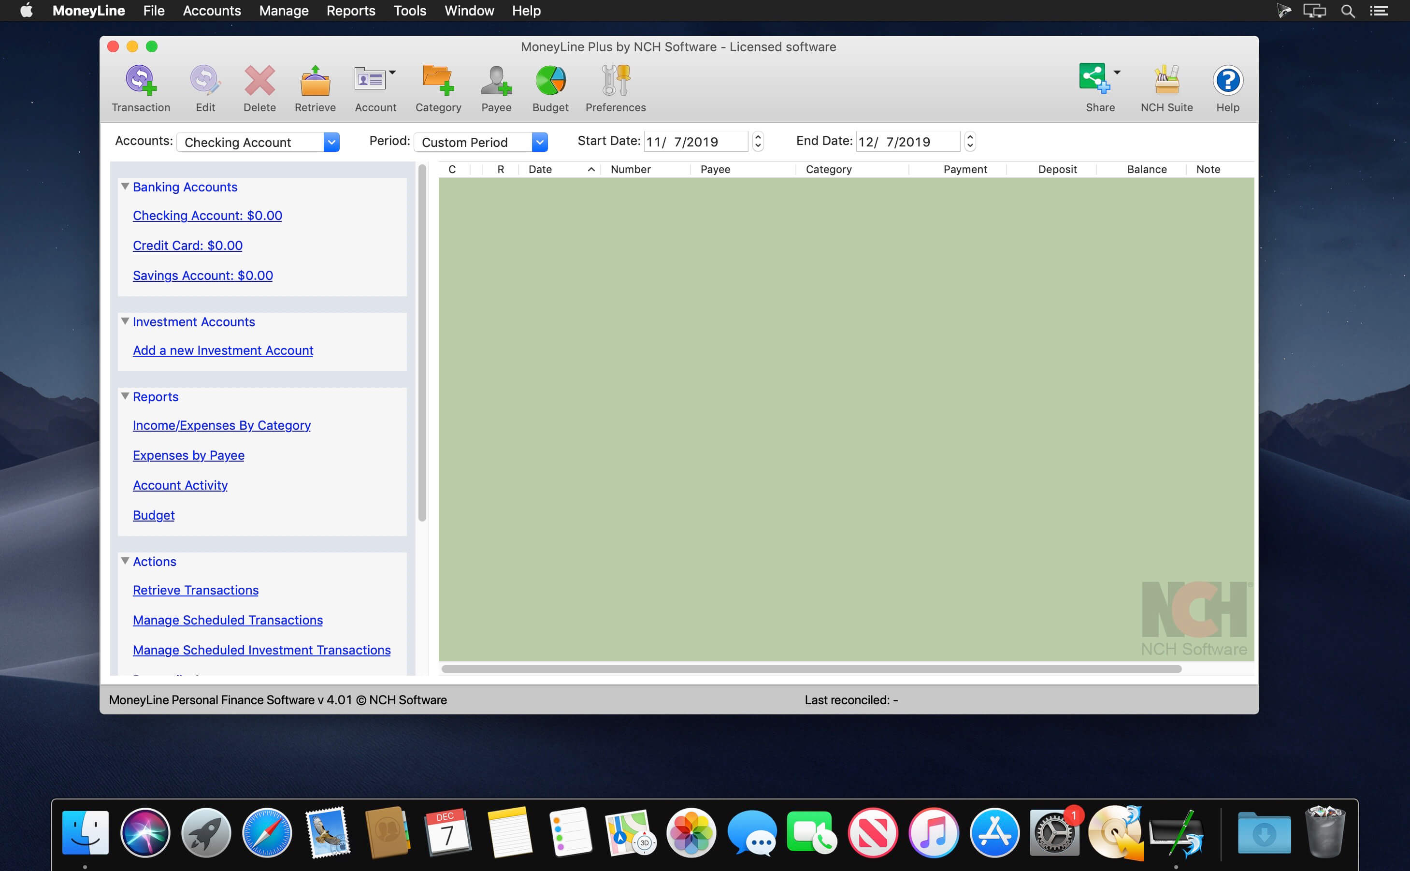Screen dimensions: 1410x871
Task: Click the Start Date stepper arrows
Action: point(758,142)
